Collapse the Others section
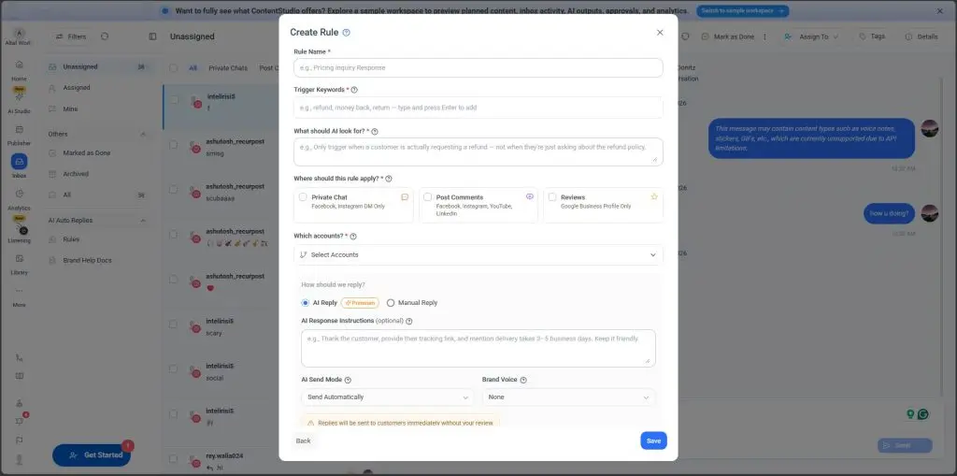Viewport: 957px width, 476px height. click(x=143, y=135)
